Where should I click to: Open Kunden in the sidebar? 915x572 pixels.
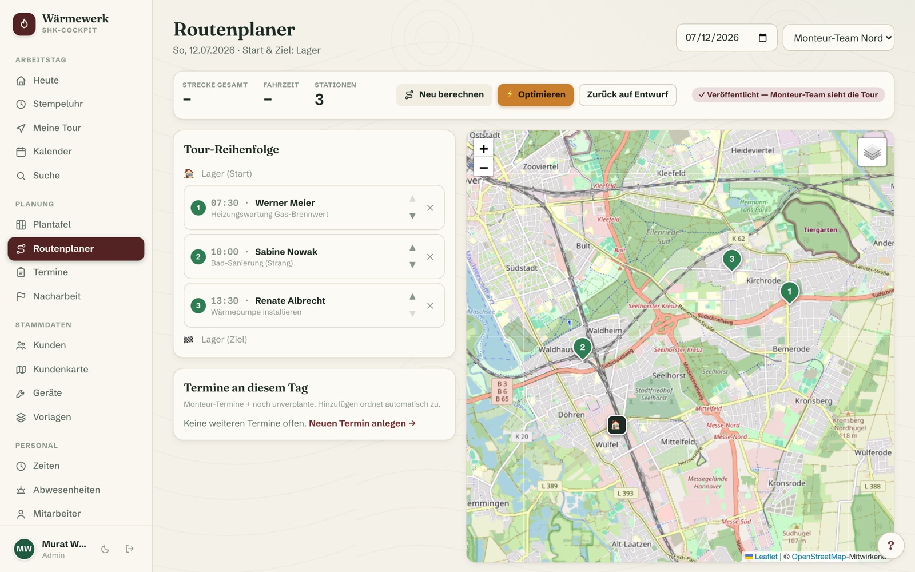76,345
